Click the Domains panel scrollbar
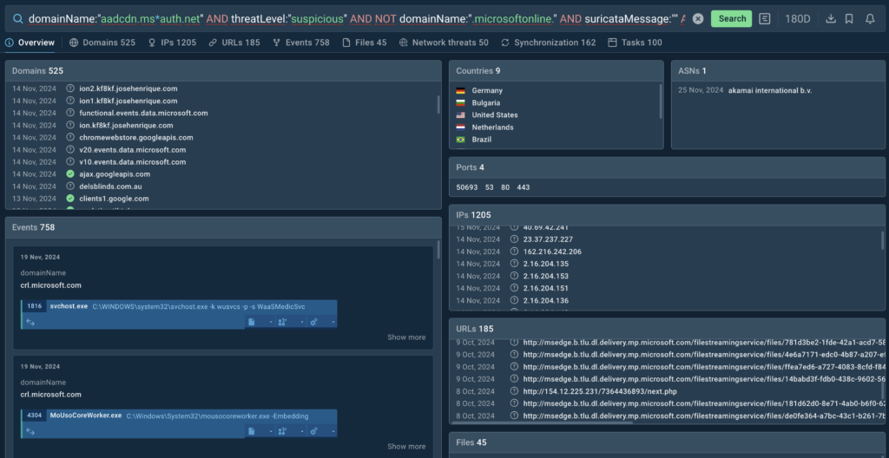 point(438,104)
